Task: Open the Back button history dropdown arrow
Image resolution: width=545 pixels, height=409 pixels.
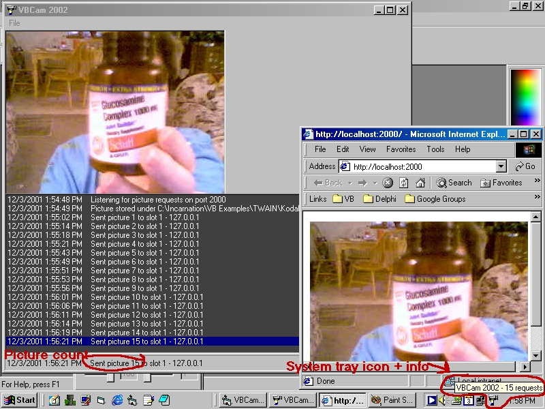Action: (x=350, y=183)
